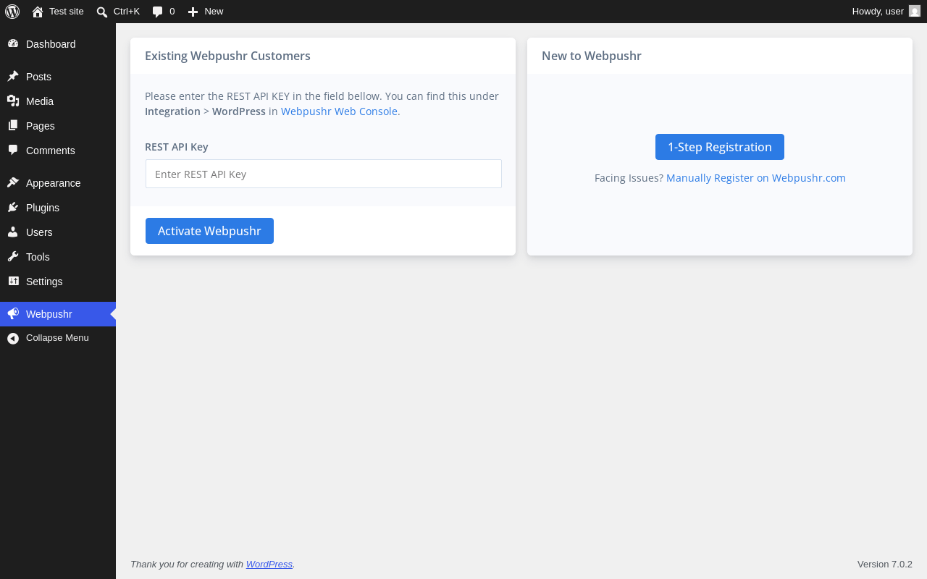Screen dimensions: 927x579
Task: Go to Media library menu
Action: click(40, 101)
